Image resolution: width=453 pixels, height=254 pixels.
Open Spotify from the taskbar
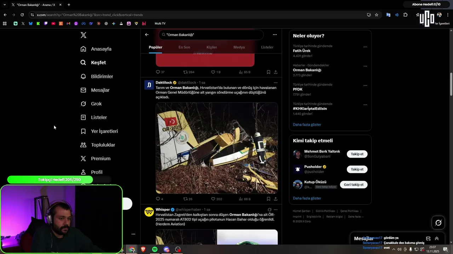155,249
